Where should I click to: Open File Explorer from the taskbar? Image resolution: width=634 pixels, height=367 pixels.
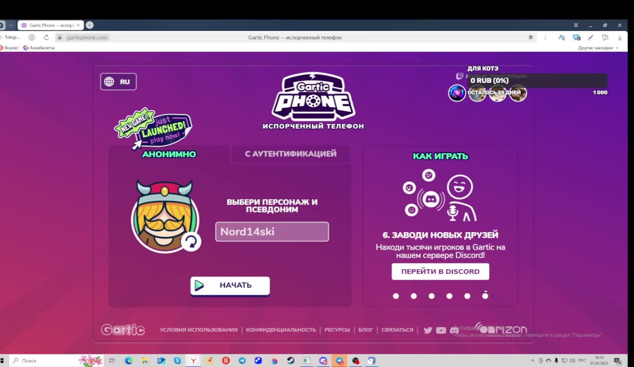click(x=145, y=361)
